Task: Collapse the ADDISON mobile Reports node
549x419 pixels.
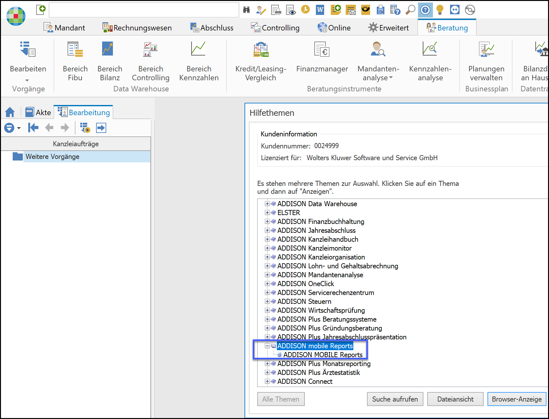Action: tap(267, 346)
